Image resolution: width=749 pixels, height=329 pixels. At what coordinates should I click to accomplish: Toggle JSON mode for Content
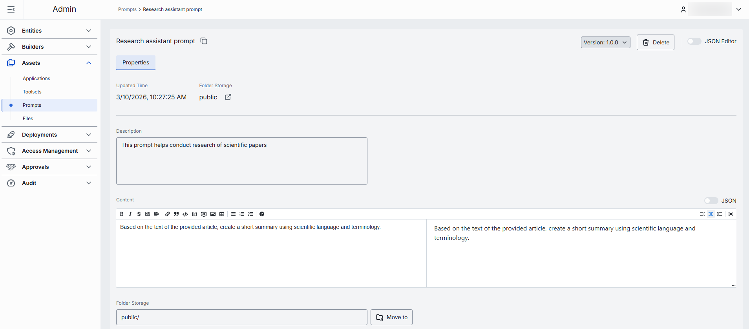(x=711, y=201)
